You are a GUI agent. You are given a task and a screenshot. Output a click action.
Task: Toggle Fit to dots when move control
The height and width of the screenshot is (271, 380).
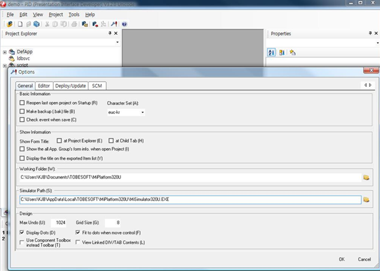tap(78, 232)
